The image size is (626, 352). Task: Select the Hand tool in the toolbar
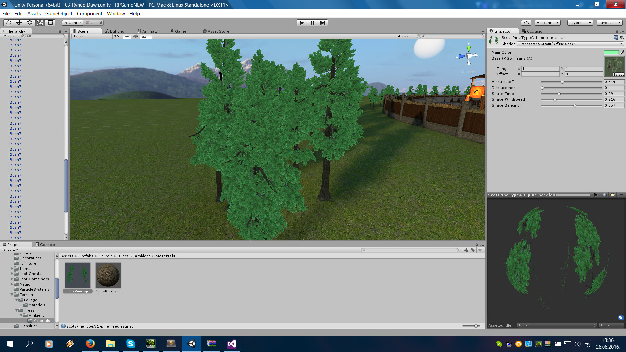coord(8,23)
